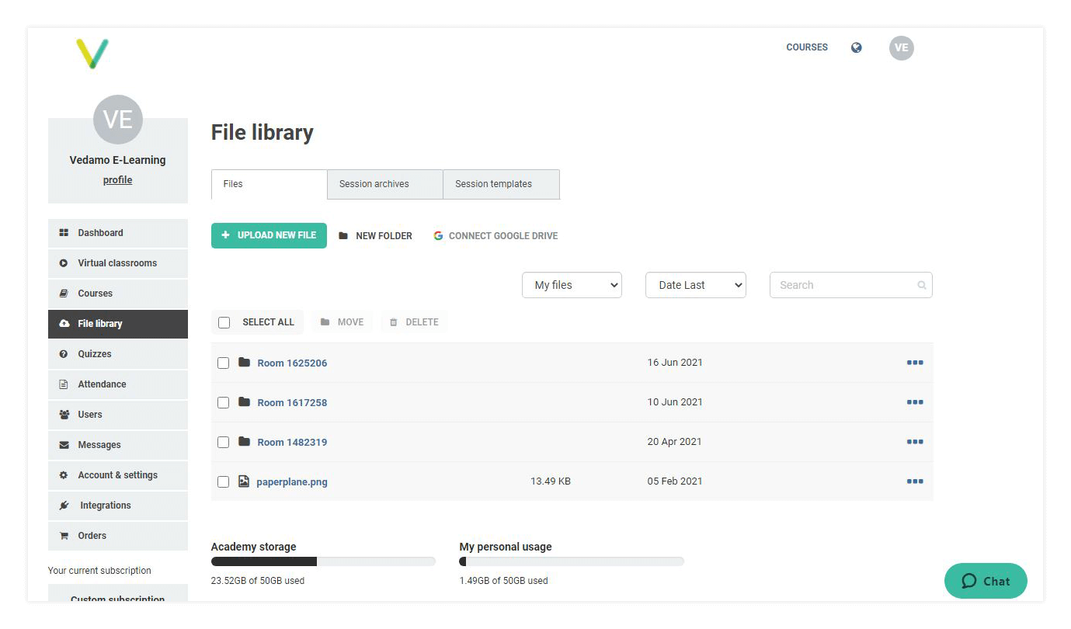This screenshot has height=629, width=1071.
Task: Click the plus icon on Upload New File
Action: click(x=225, y=235)
